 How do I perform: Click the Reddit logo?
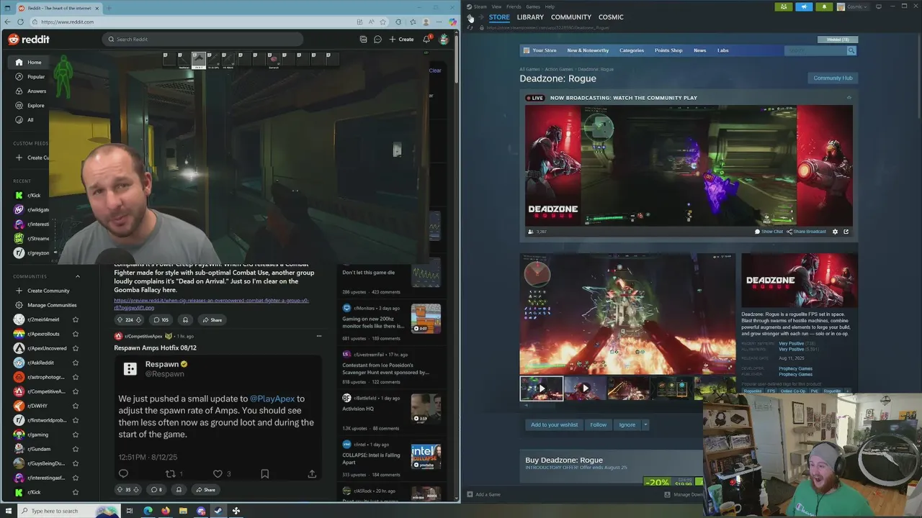(29, 40)
